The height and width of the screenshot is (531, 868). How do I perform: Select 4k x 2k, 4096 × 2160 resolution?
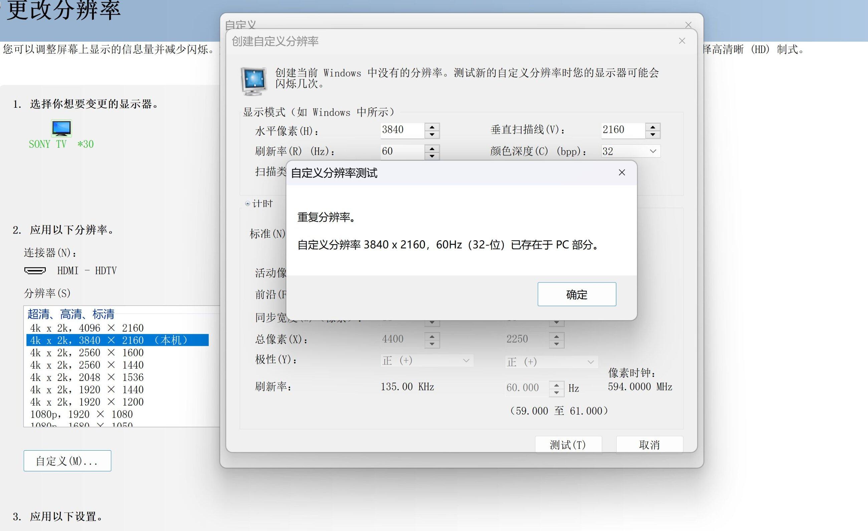pos(117,328)
